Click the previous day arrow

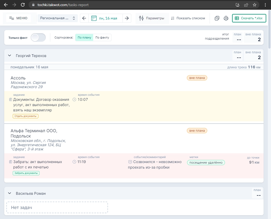point(84,18)
